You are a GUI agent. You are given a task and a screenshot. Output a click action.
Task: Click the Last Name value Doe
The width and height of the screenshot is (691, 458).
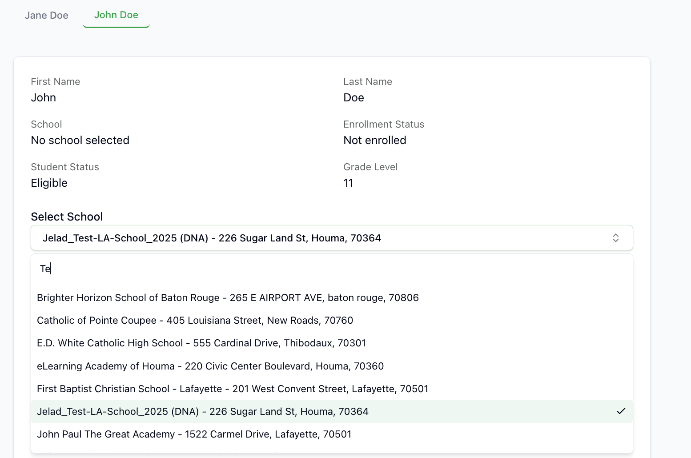tap(354, 98)
